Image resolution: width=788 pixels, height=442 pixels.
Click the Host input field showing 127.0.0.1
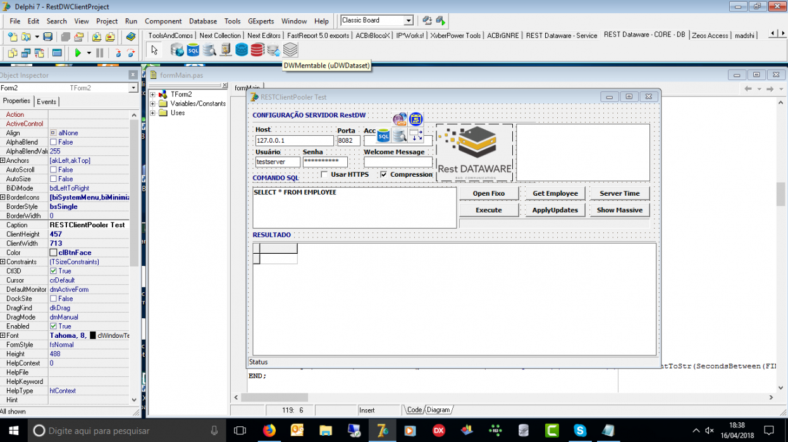[294, 140]
